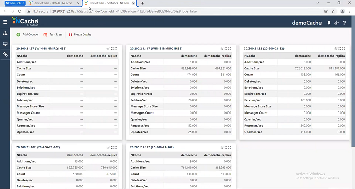
Task: Open the browser profile icon
Action: point(342,11)
